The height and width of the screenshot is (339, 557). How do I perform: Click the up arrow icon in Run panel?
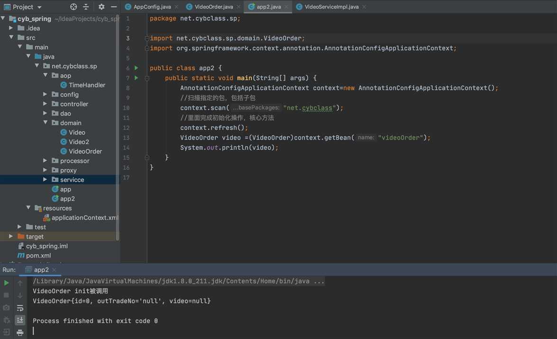pyautogui.click(x=20, y=283)
